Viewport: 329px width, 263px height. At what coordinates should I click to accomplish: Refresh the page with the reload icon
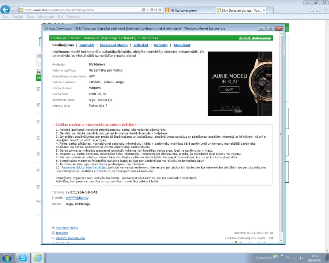coord(156,10)
